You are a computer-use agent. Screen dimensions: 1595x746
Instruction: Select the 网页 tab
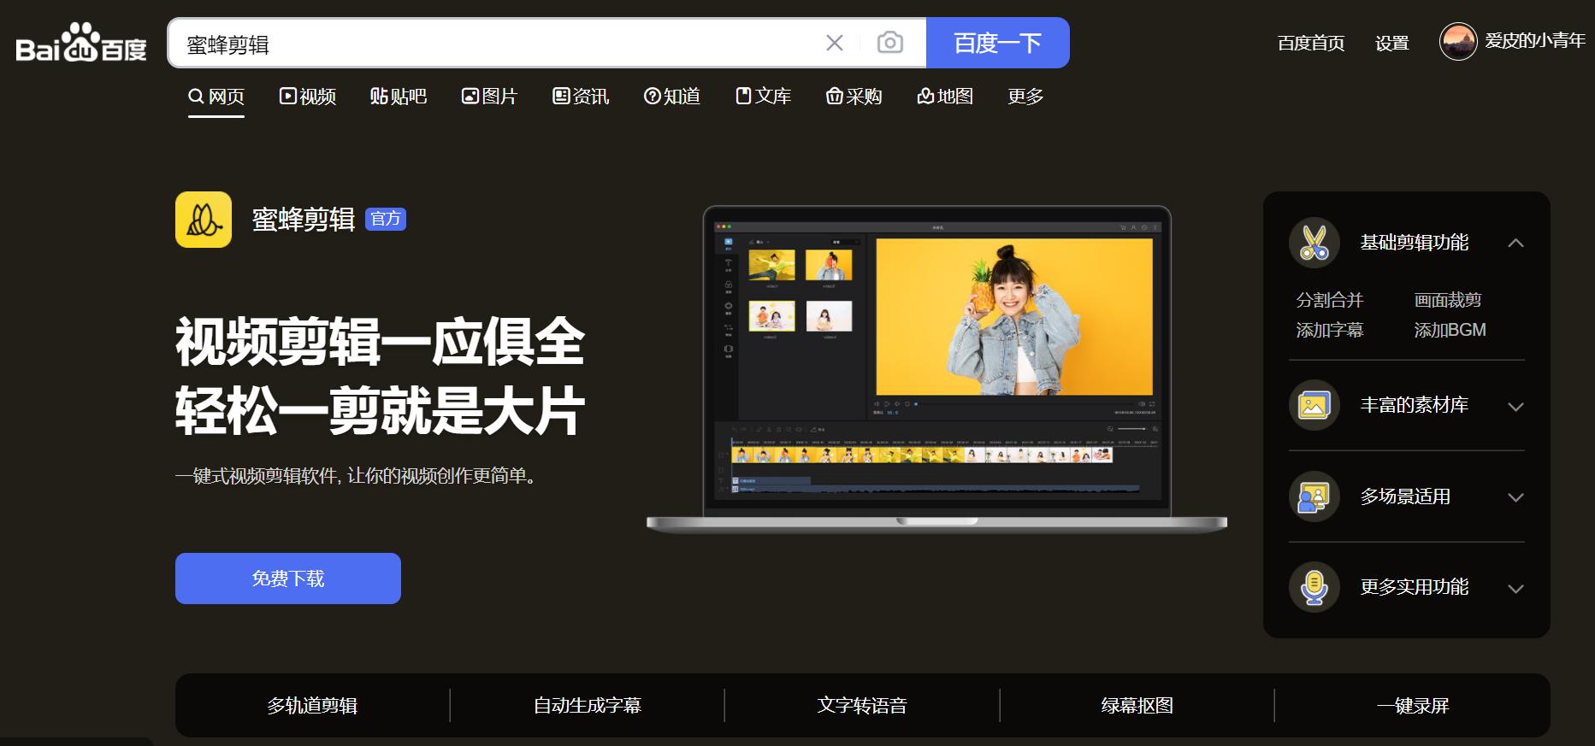tap(216, 97)
